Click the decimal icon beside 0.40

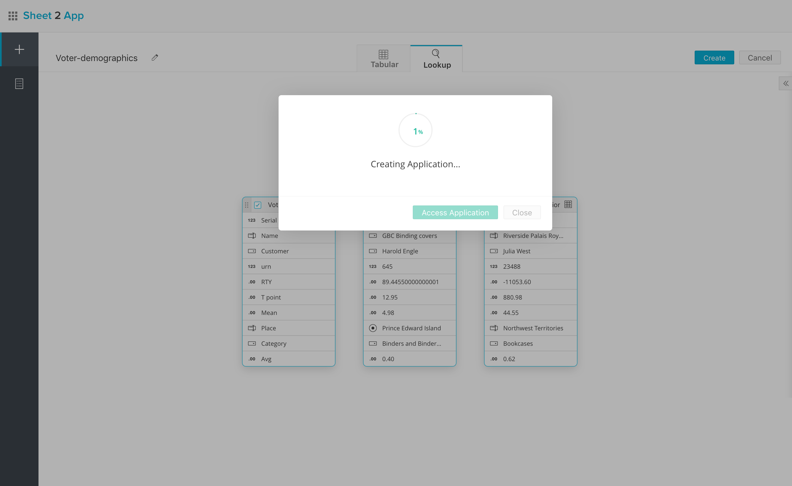pos(373,359)
